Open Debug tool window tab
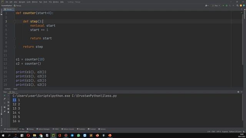This screenshot has width=246, height=138. 30,129
